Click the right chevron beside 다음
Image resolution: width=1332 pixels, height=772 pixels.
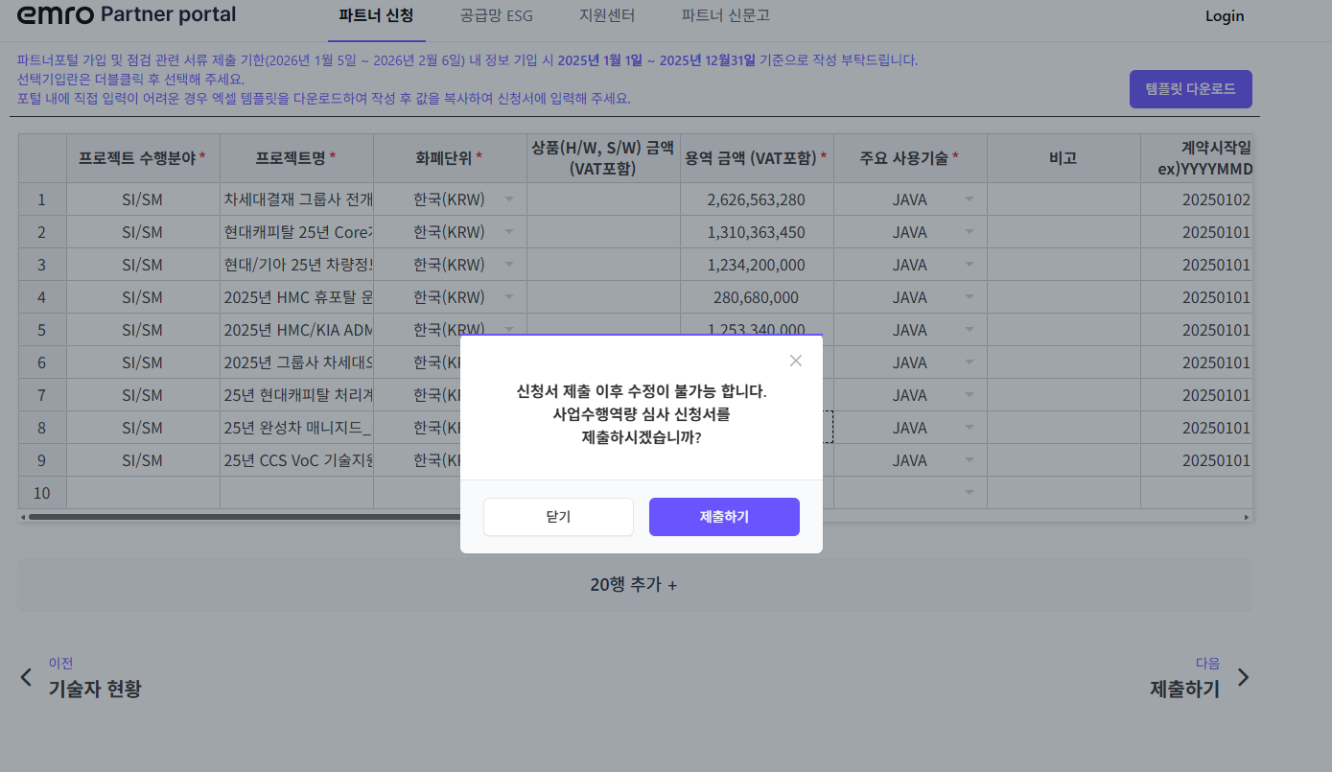tap(1244, 676)
